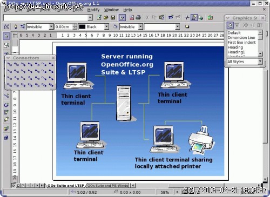Undo last action with the blue arrows icon
The image size is (270, 197).
tap(171, 17)
